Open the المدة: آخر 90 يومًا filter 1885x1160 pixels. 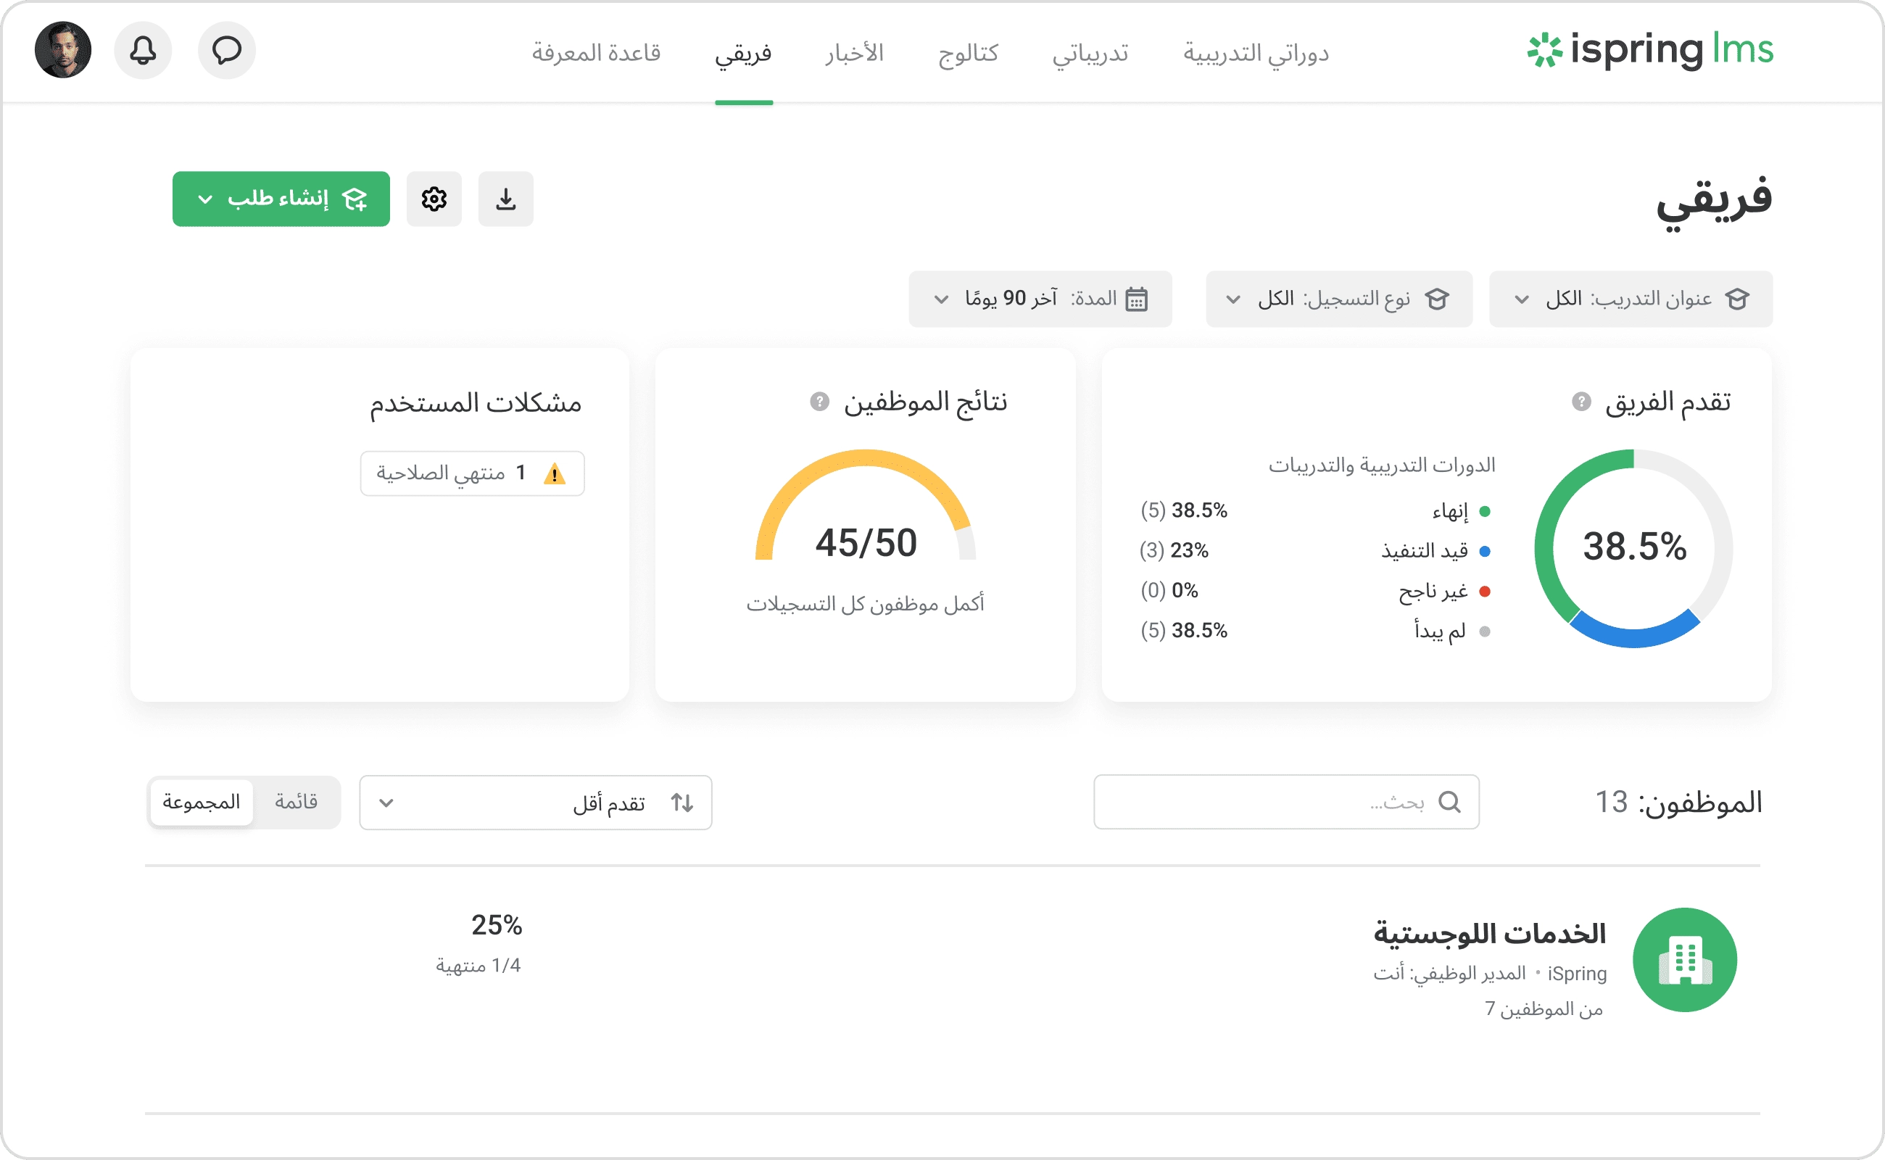pyautogui.click(x=1040, y=299)
